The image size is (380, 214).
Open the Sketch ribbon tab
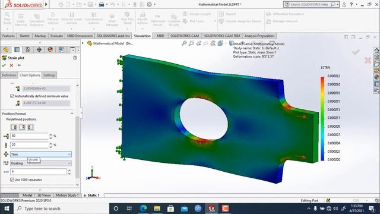(24, 36)
